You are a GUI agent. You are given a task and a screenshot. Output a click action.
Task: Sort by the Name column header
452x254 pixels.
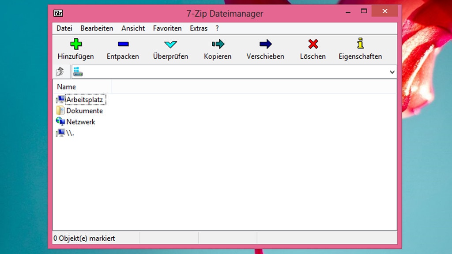click(82, 87)
